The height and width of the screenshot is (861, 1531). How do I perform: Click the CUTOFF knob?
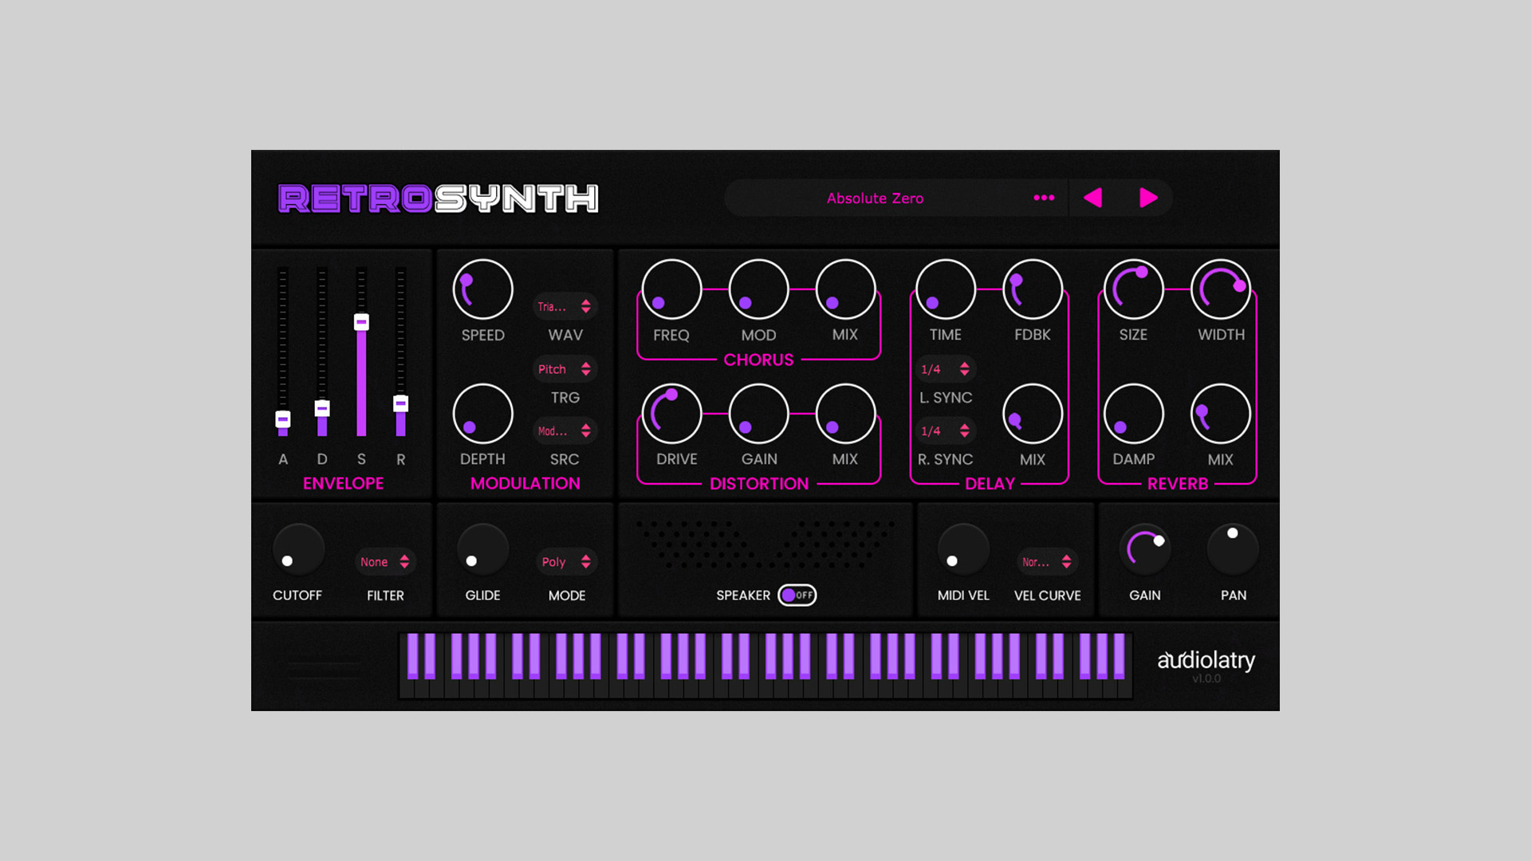coord(298,549)
